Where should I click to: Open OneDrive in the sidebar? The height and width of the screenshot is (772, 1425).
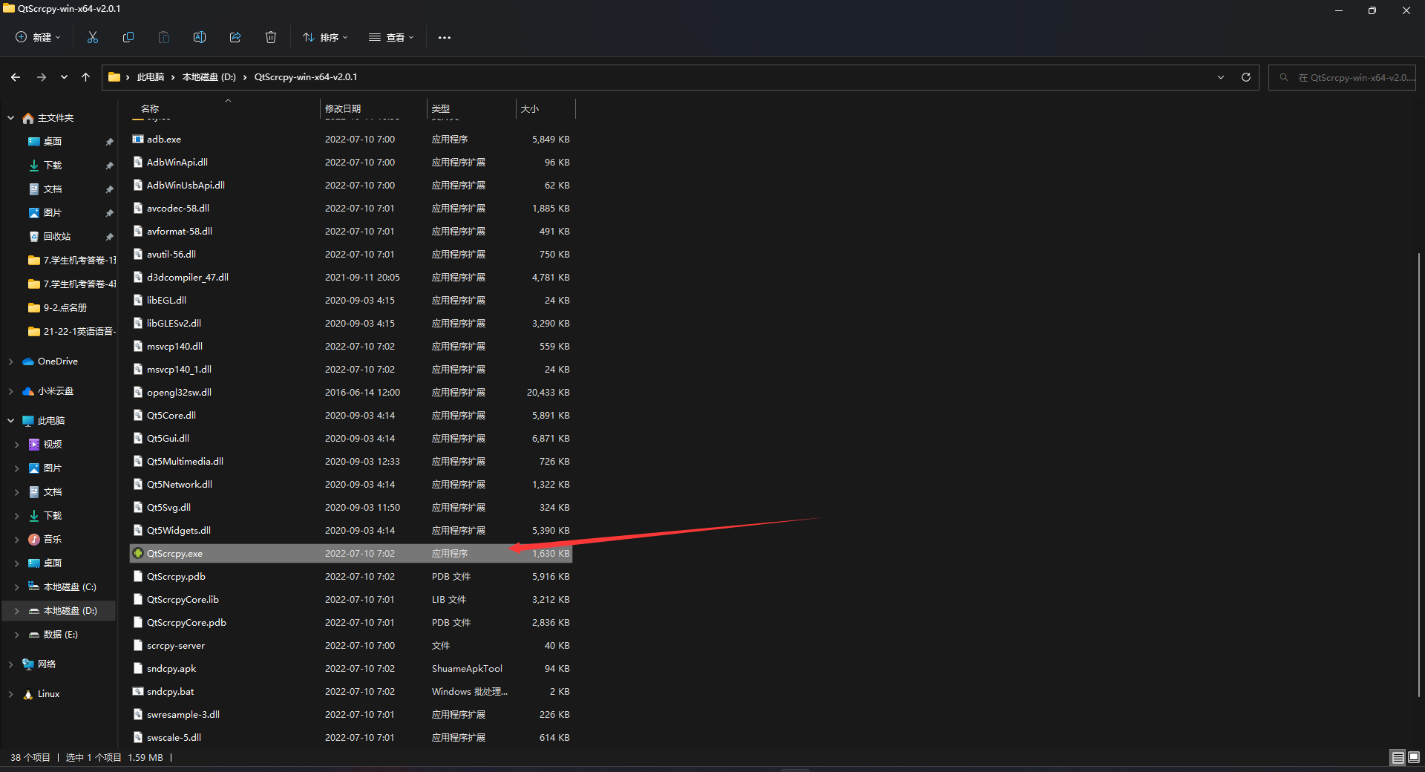click(x=58, y=362)
